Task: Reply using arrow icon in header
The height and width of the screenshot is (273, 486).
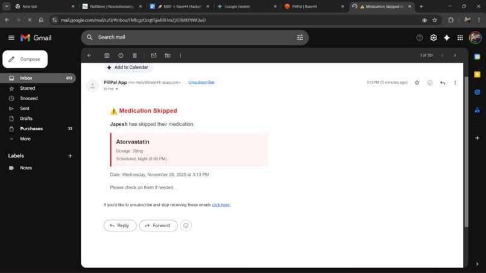Action: click(x=443, y=83)
